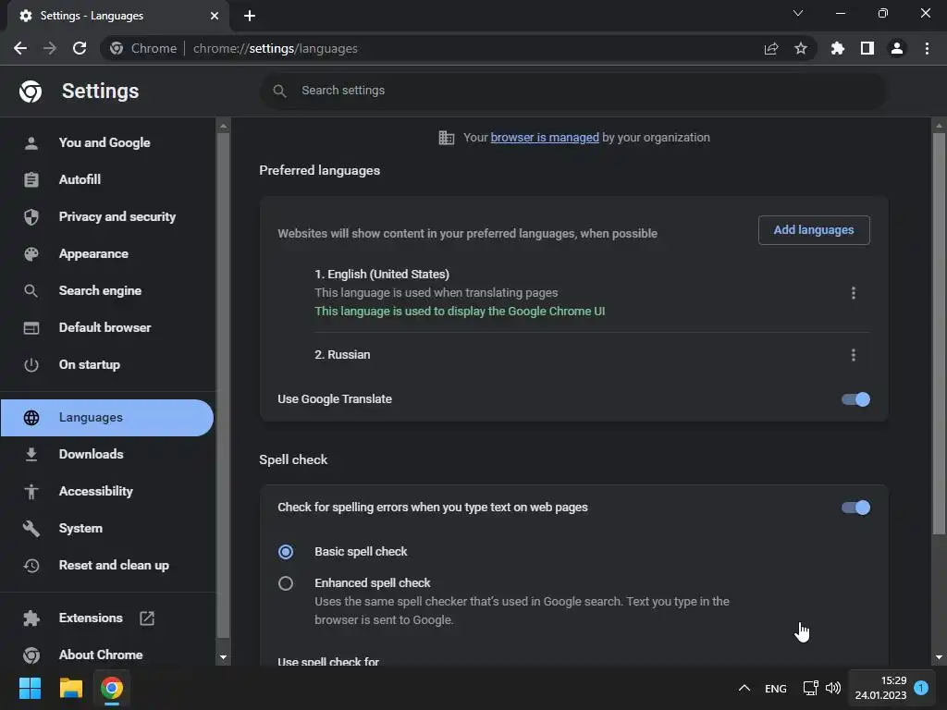947x710 pixels.
Task: Open more actions for Russian
Action: click(853, 355)
